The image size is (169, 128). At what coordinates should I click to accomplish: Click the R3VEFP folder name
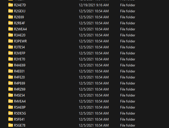[x=20, y=53]
